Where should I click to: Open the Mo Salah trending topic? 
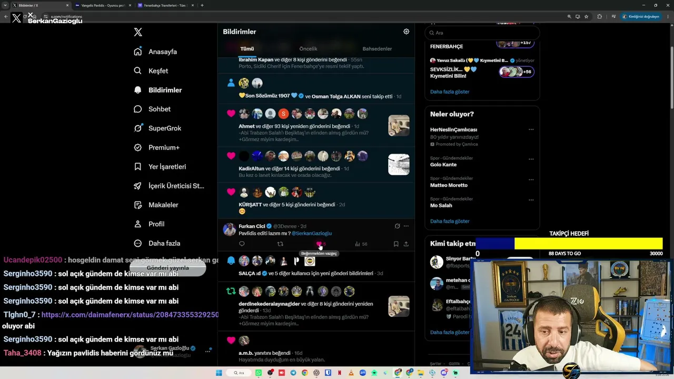[x=441, y=205]
